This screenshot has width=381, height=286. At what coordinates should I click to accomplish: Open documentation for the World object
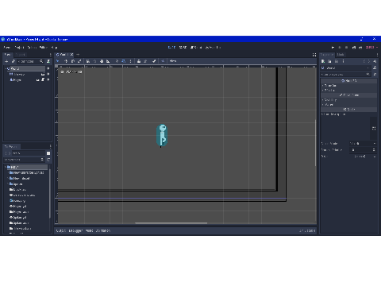pyautogui.click(x=375, y=68)
